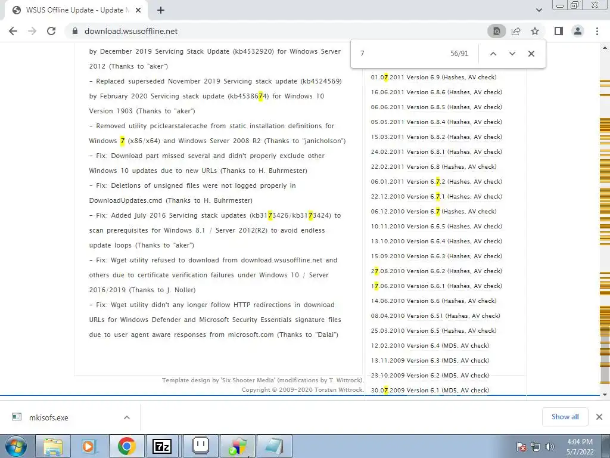Open the downloaded mkisofs.exe file

pyautogui.click(x=49, y=417)
